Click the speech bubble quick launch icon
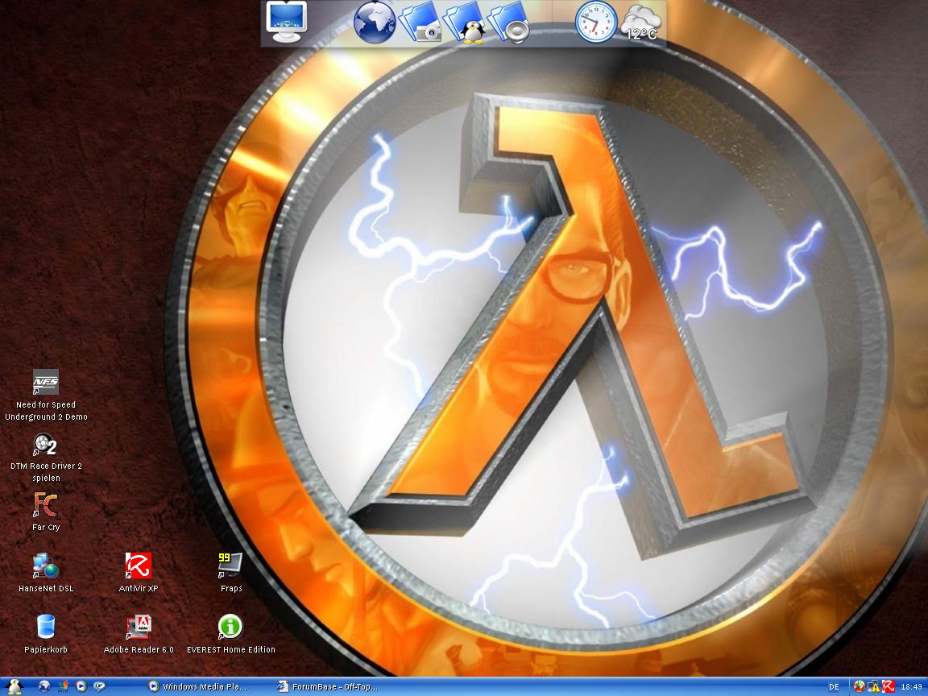Screen dimensions: 928x696 click(100, 686)
